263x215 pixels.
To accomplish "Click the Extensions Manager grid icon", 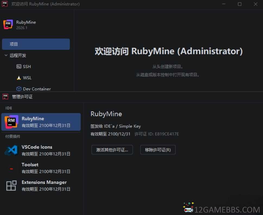I will coord(11,185).
